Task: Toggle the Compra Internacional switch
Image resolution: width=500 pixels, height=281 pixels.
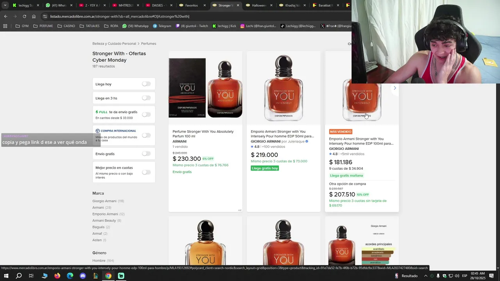Action: tap(146, 135)
